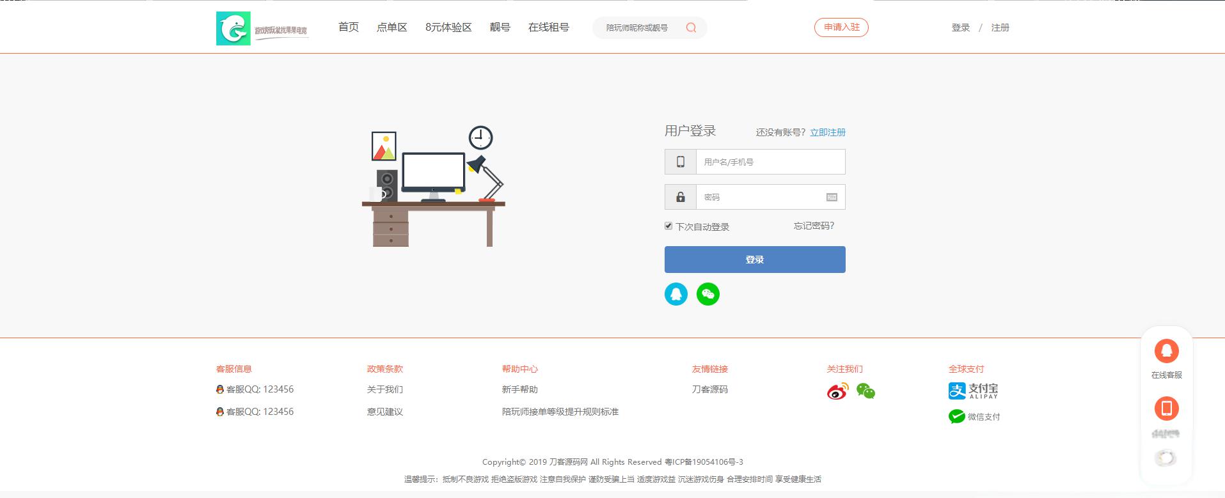Open the 意见建议 footer link
The height and width of the screenshot is (498, 1225).
pos(385,412)
